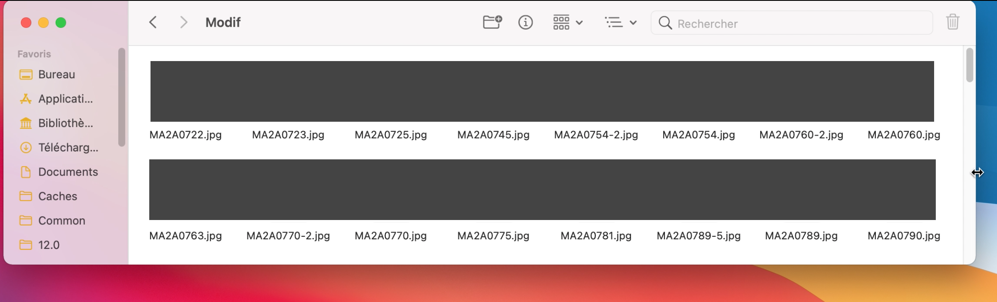Focus the Rechercher search field
The height and width of the screenshot is (302, 997).
[792, 23]
